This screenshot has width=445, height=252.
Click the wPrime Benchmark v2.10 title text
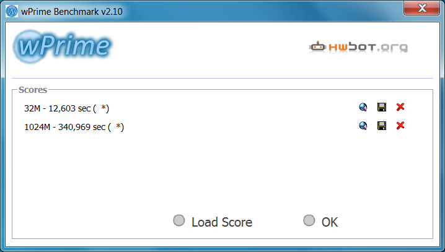pos(72,12)
